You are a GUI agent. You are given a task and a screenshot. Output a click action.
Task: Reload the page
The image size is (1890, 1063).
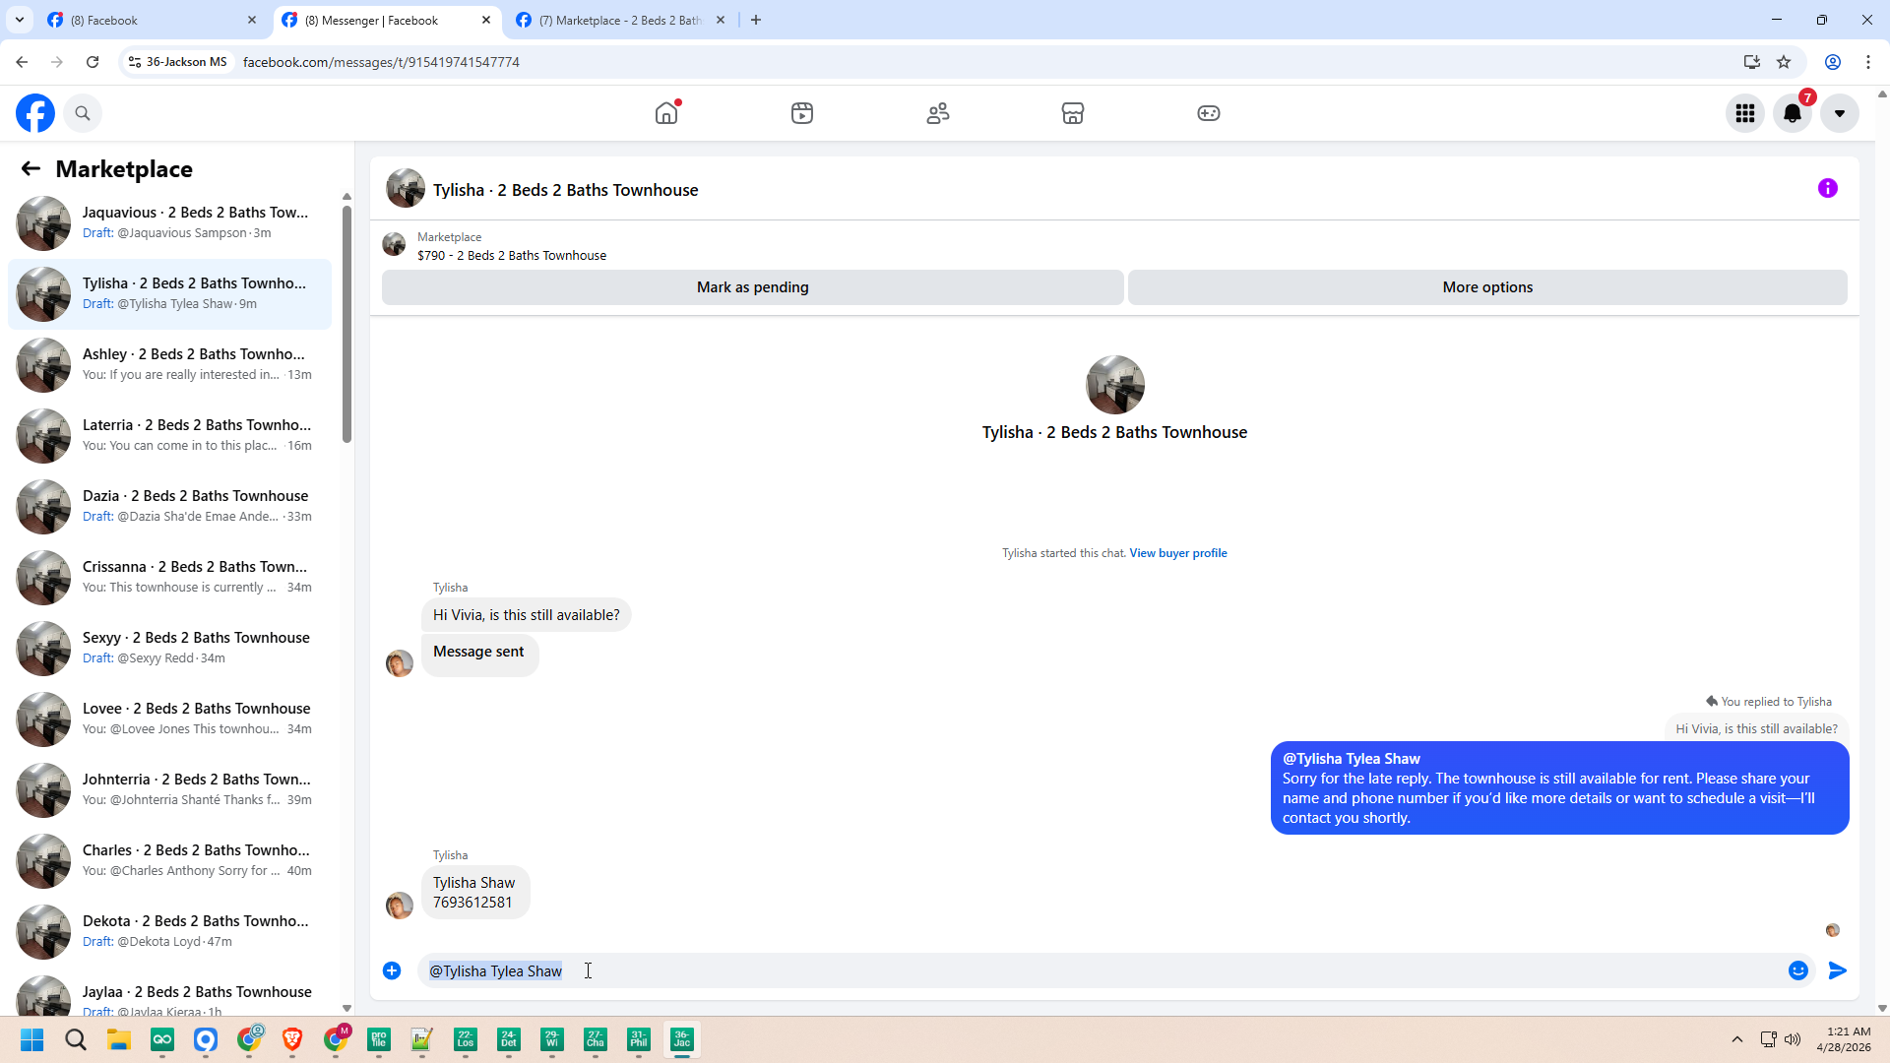pyautogui.click(x=93, y=62)
